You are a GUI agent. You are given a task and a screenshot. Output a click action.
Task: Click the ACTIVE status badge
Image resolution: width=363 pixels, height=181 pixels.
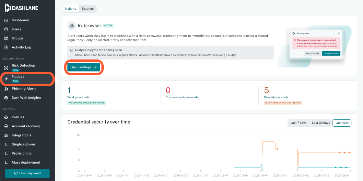[108, 26]
